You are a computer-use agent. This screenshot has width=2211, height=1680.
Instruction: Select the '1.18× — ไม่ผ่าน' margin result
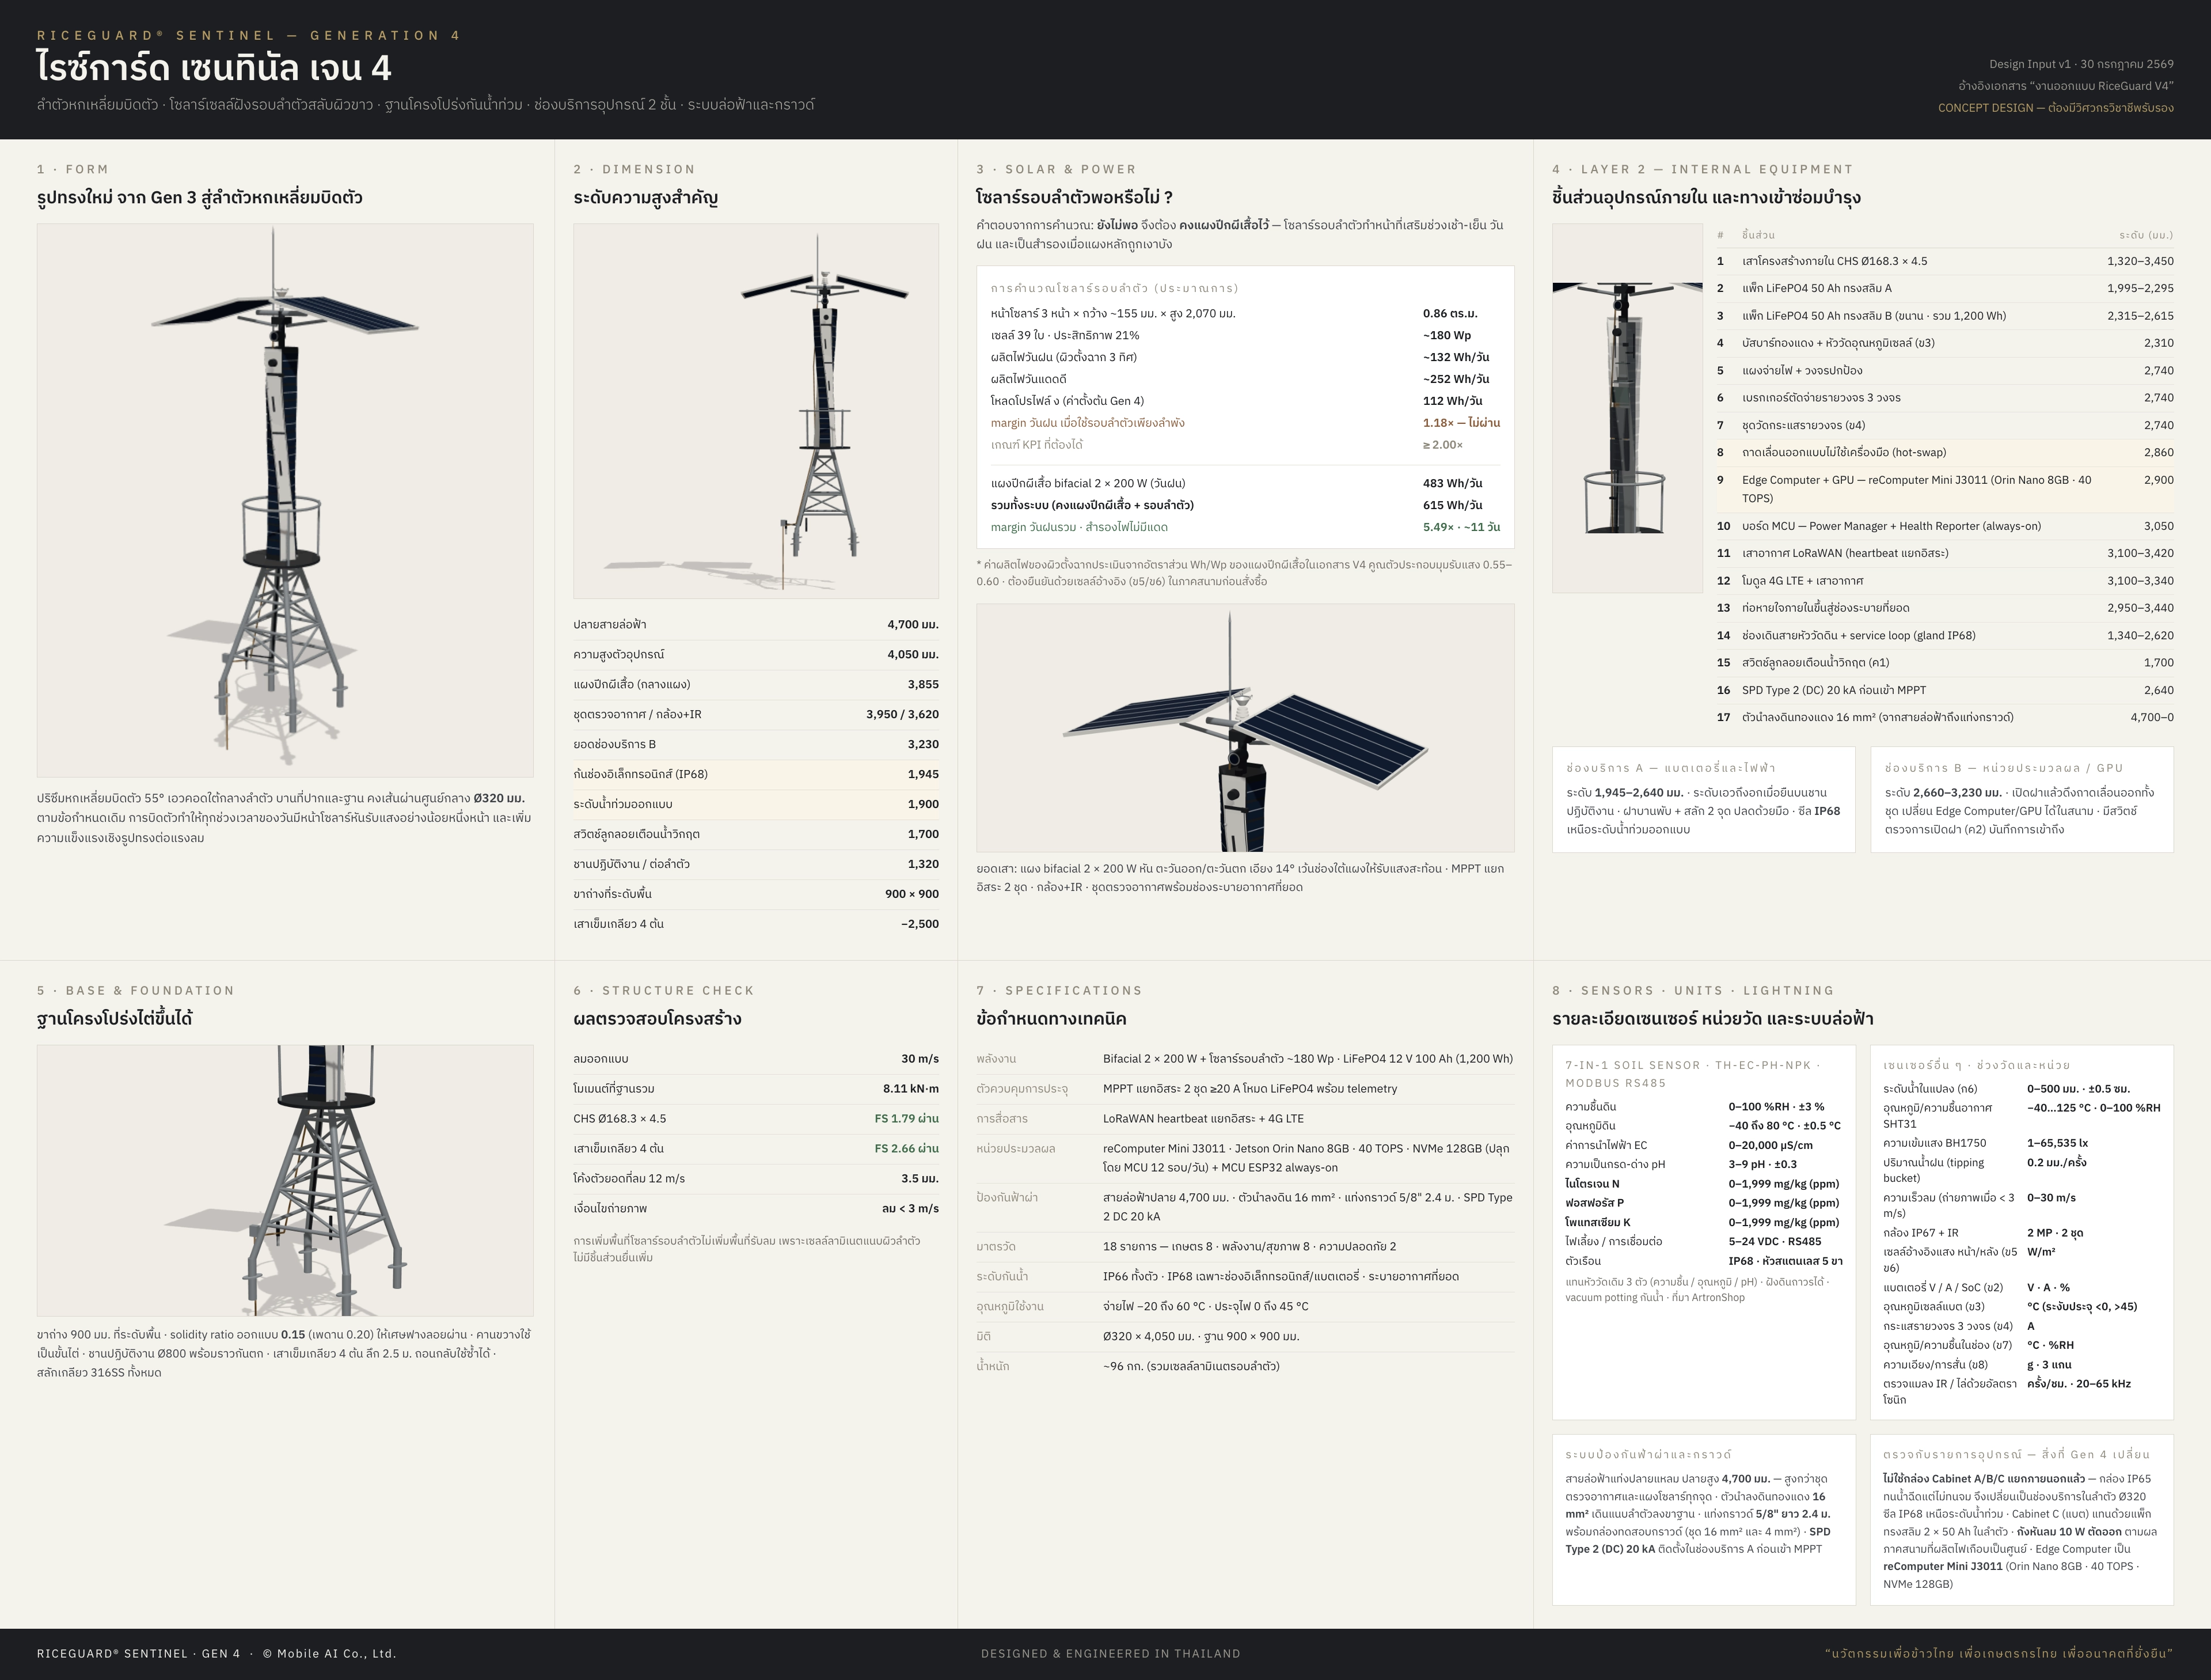pos(1461,423)
